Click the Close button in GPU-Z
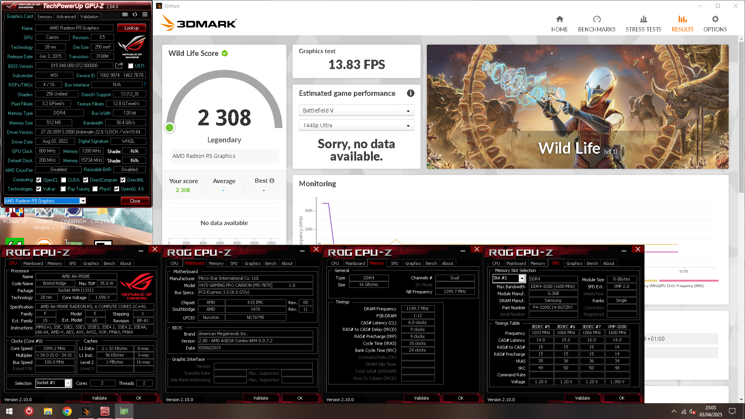The width and height of the screenshot is (745, 419). (x=135, y=201)
